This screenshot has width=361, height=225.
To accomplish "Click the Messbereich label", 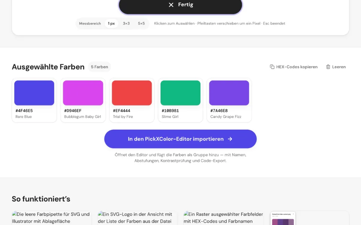I will [90, 23].
